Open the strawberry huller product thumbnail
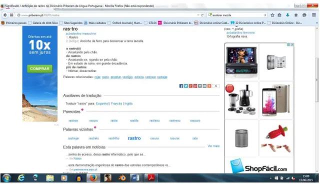The image size is (320, 184). click(x=276, y=138)
